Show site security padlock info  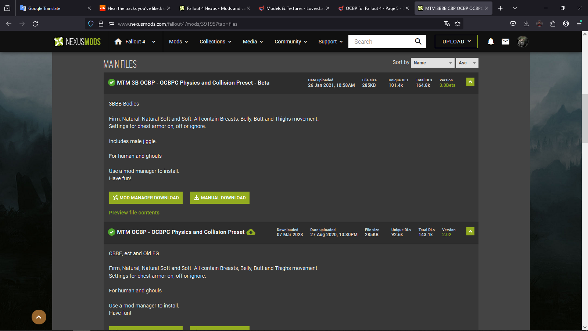pos(101,24)
